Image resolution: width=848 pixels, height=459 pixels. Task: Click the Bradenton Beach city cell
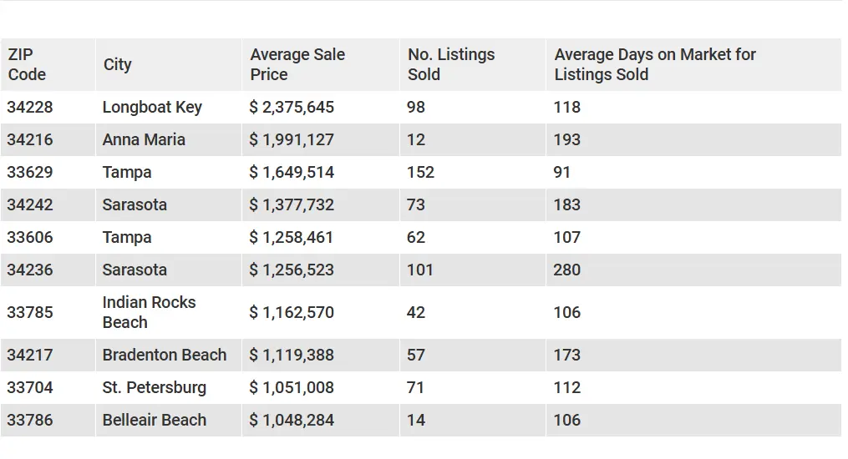[x=169, y=355]
